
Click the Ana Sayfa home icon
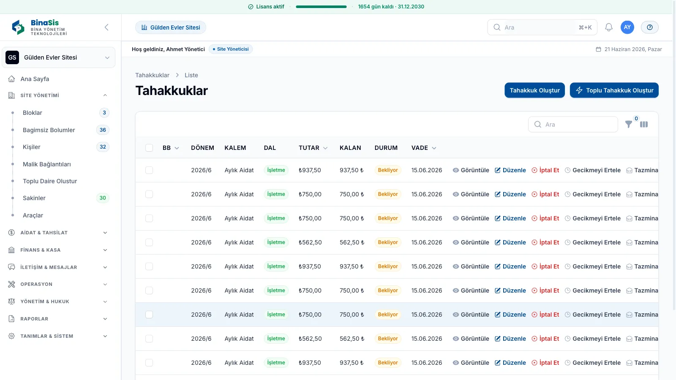point(12,79)
